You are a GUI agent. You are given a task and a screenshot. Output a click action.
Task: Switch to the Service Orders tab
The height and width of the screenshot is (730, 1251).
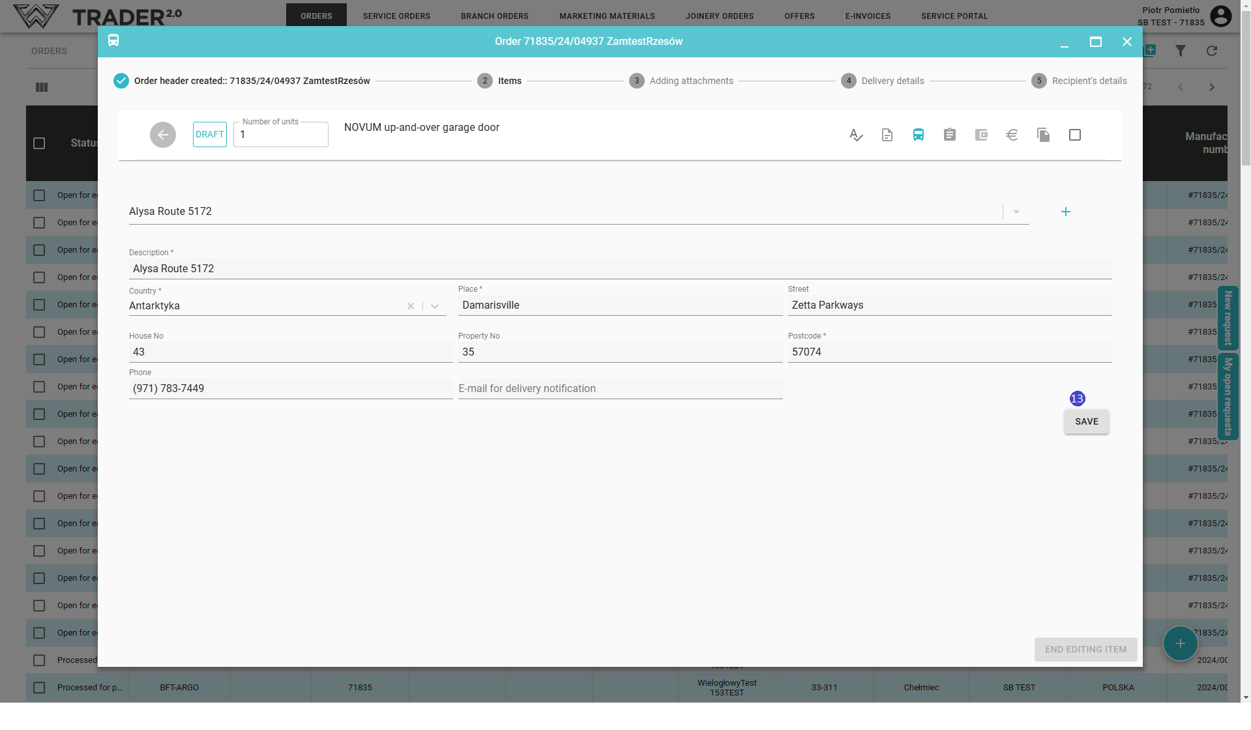click(396, 16)
